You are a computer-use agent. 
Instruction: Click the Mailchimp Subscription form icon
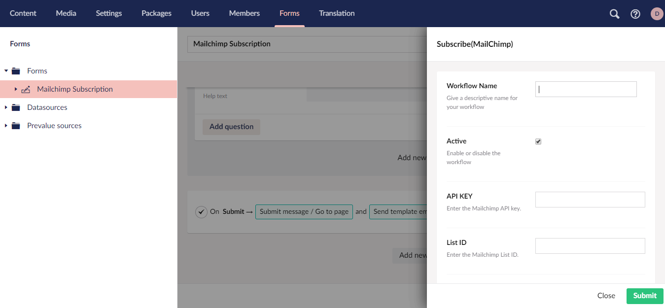point(26,89)
